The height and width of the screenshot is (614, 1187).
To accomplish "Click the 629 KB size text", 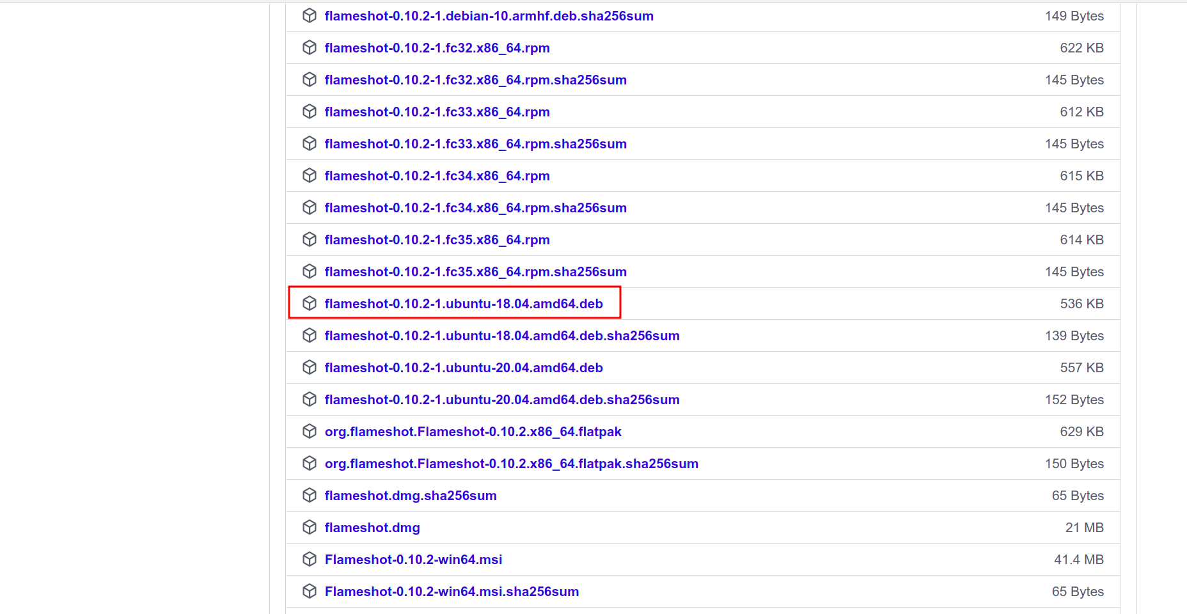I will [1081, 432].
